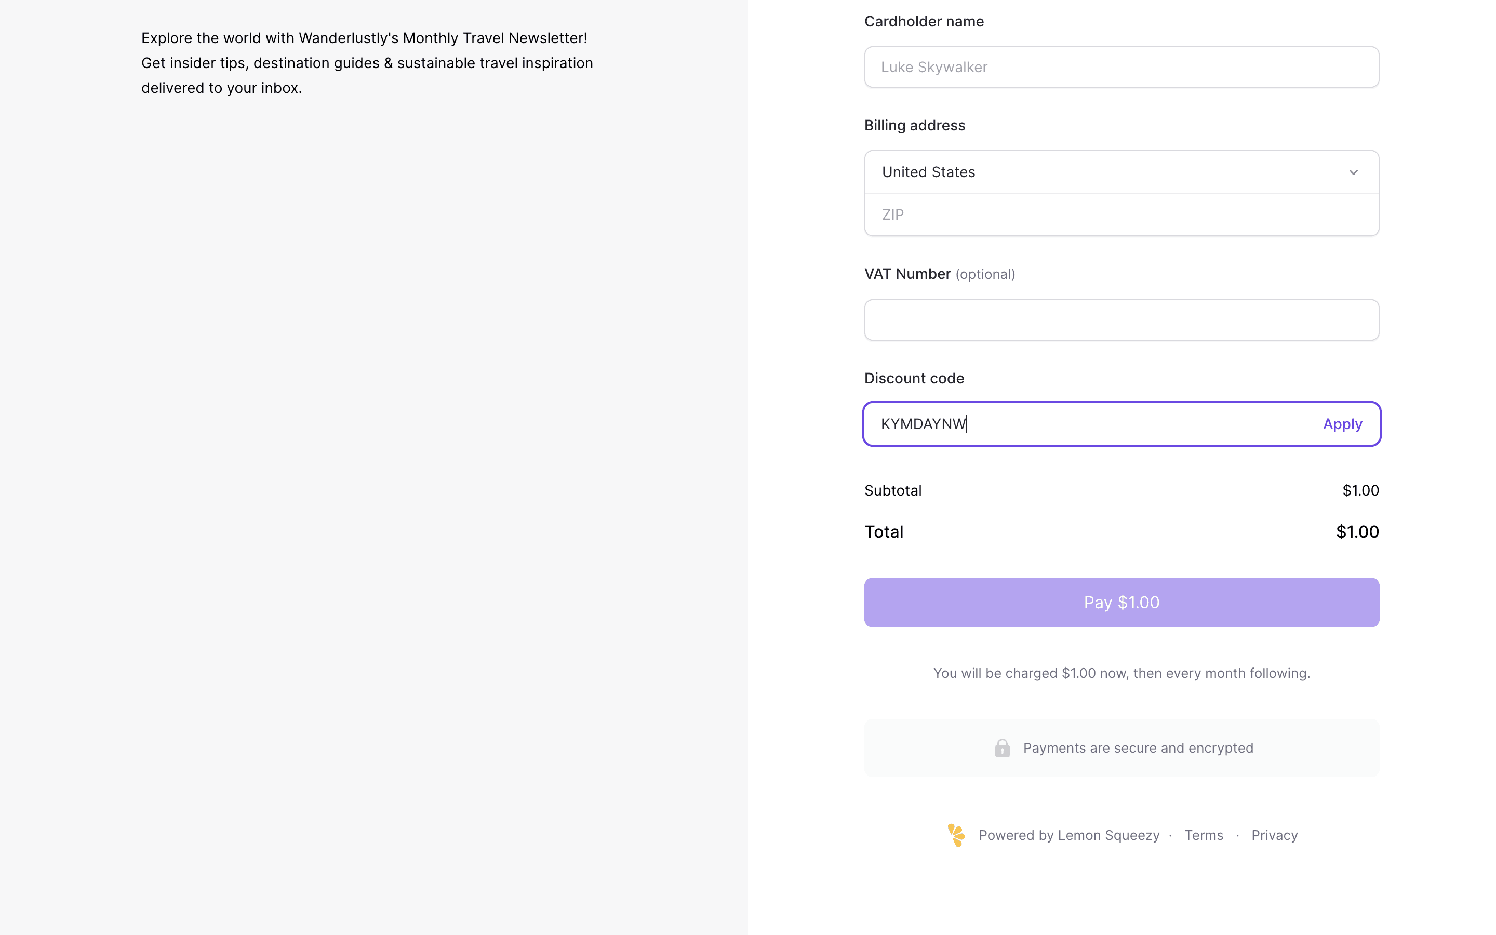Click the newsletter description text
Screen dimensions: 1496x935
(367, 63)
